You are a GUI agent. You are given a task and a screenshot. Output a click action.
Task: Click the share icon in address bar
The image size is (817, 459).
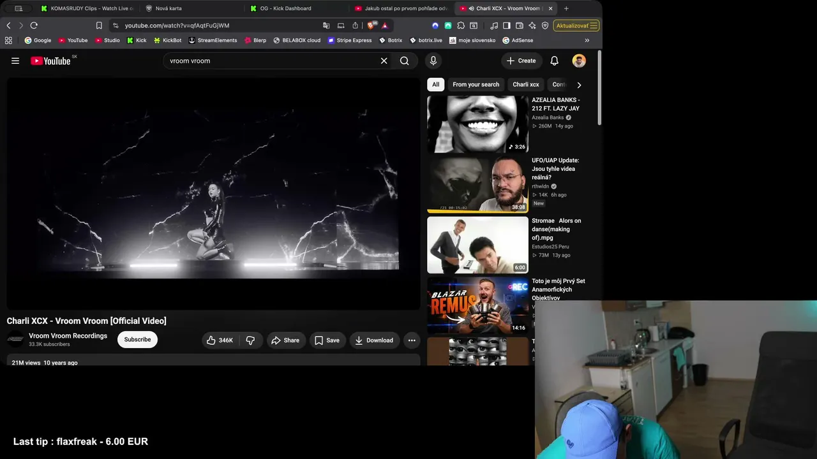pos(356,25)
